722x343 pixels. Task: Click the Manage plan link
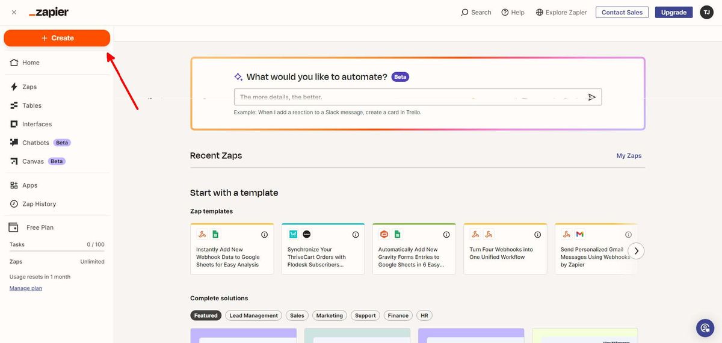pos(26,288)
